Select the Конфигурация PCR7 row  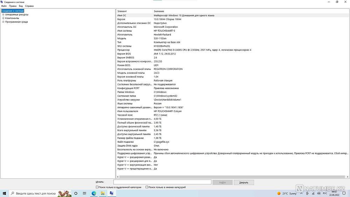(233, 88)
